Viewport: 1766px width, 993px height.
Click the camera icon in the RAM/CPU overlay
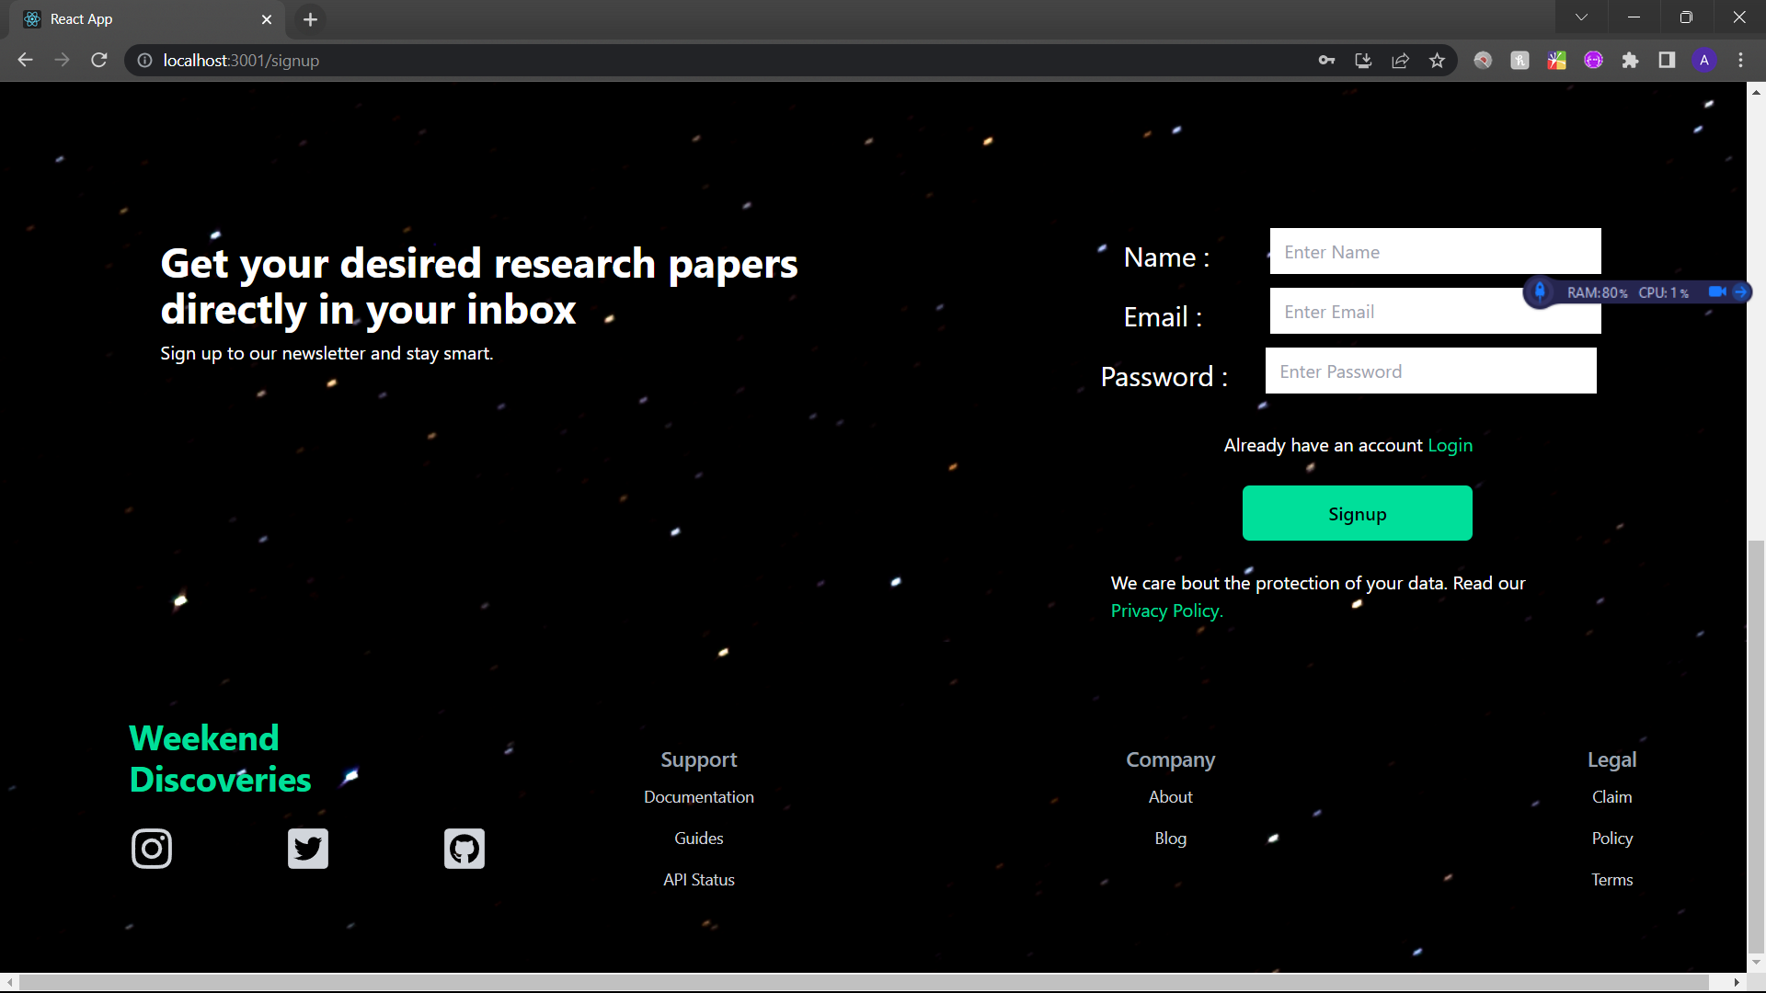[1716, 291]
